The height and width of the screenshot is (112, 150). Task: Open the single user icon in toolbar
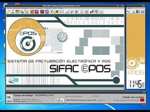point(13,12)
